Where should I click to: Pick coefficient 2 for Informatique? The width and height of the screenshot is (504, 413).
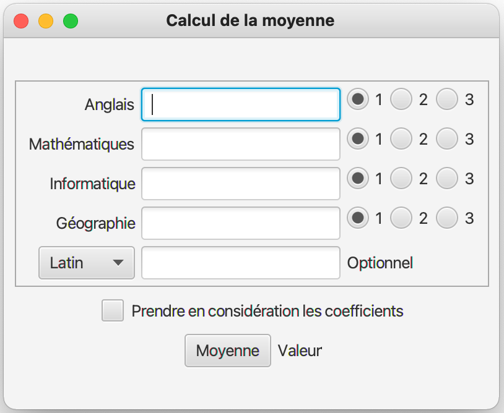coord(401,179)
